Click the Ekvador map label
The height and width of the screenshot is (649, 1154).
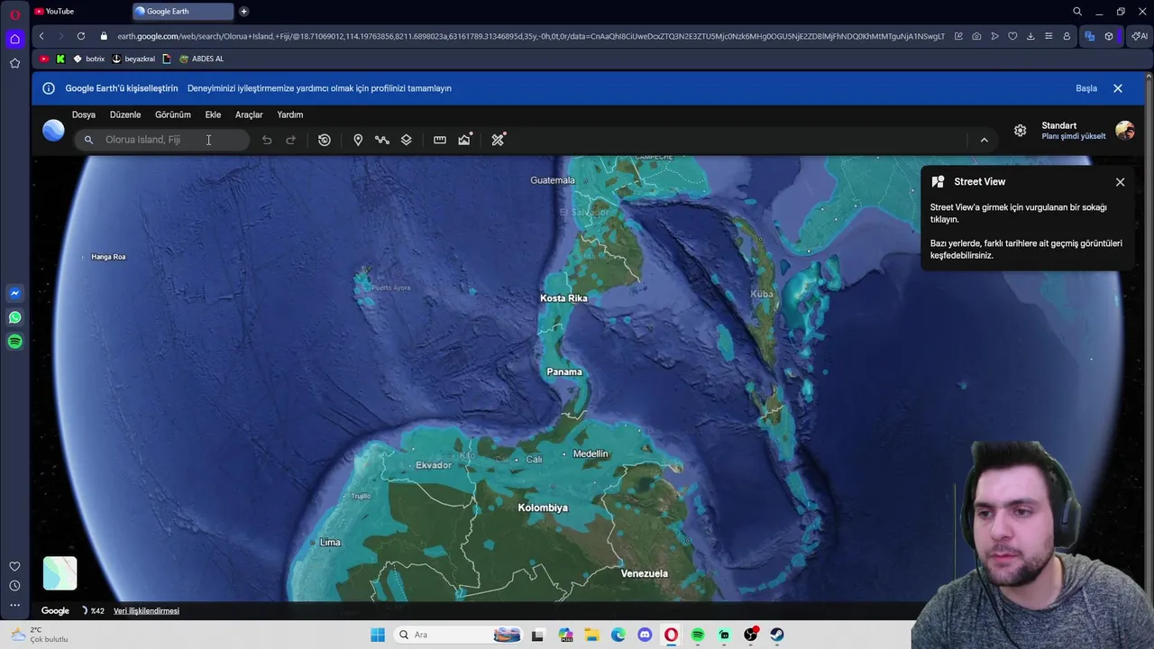pyautogui.click(x=434, y=465)
